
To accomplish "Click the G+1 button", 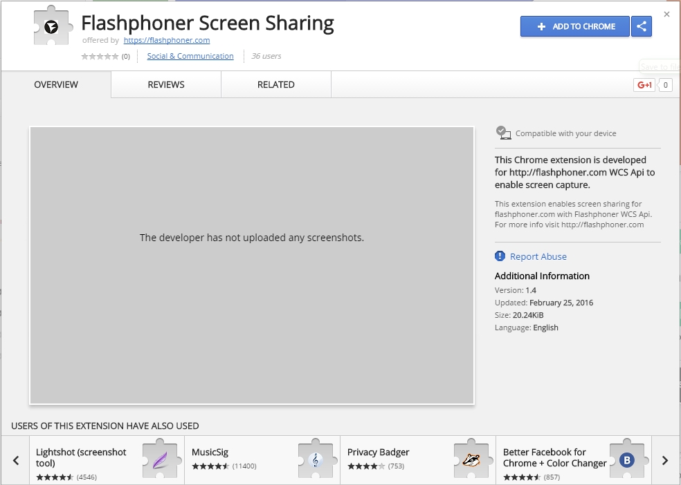I will click(x=644, y=85).
